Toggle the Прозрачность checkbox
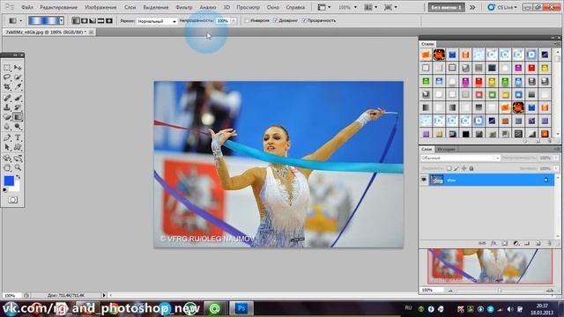Screen dimensions: 564x317 click(x=304, y=21)
